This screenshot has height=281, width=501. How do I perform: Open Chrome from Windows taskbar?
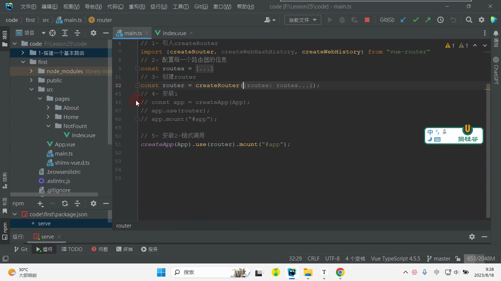click(x=340, y=272)
